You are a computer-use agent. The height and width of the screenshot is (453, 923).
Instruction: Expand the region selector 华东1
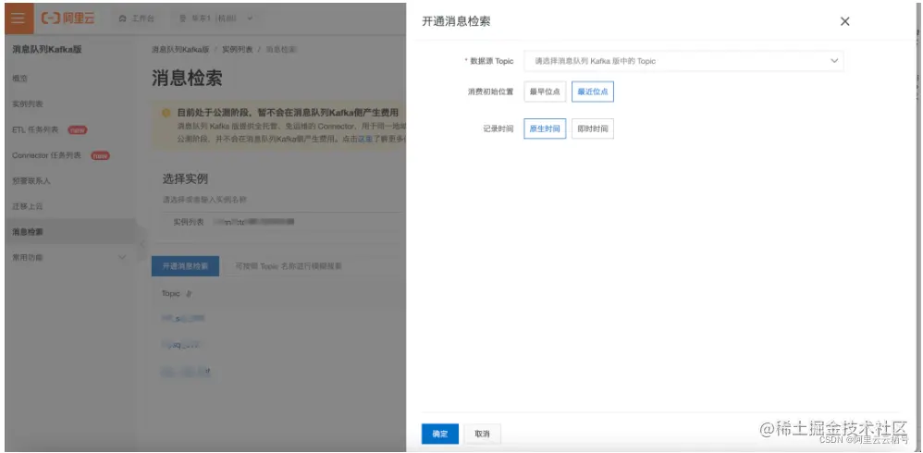tap(216, 18)
